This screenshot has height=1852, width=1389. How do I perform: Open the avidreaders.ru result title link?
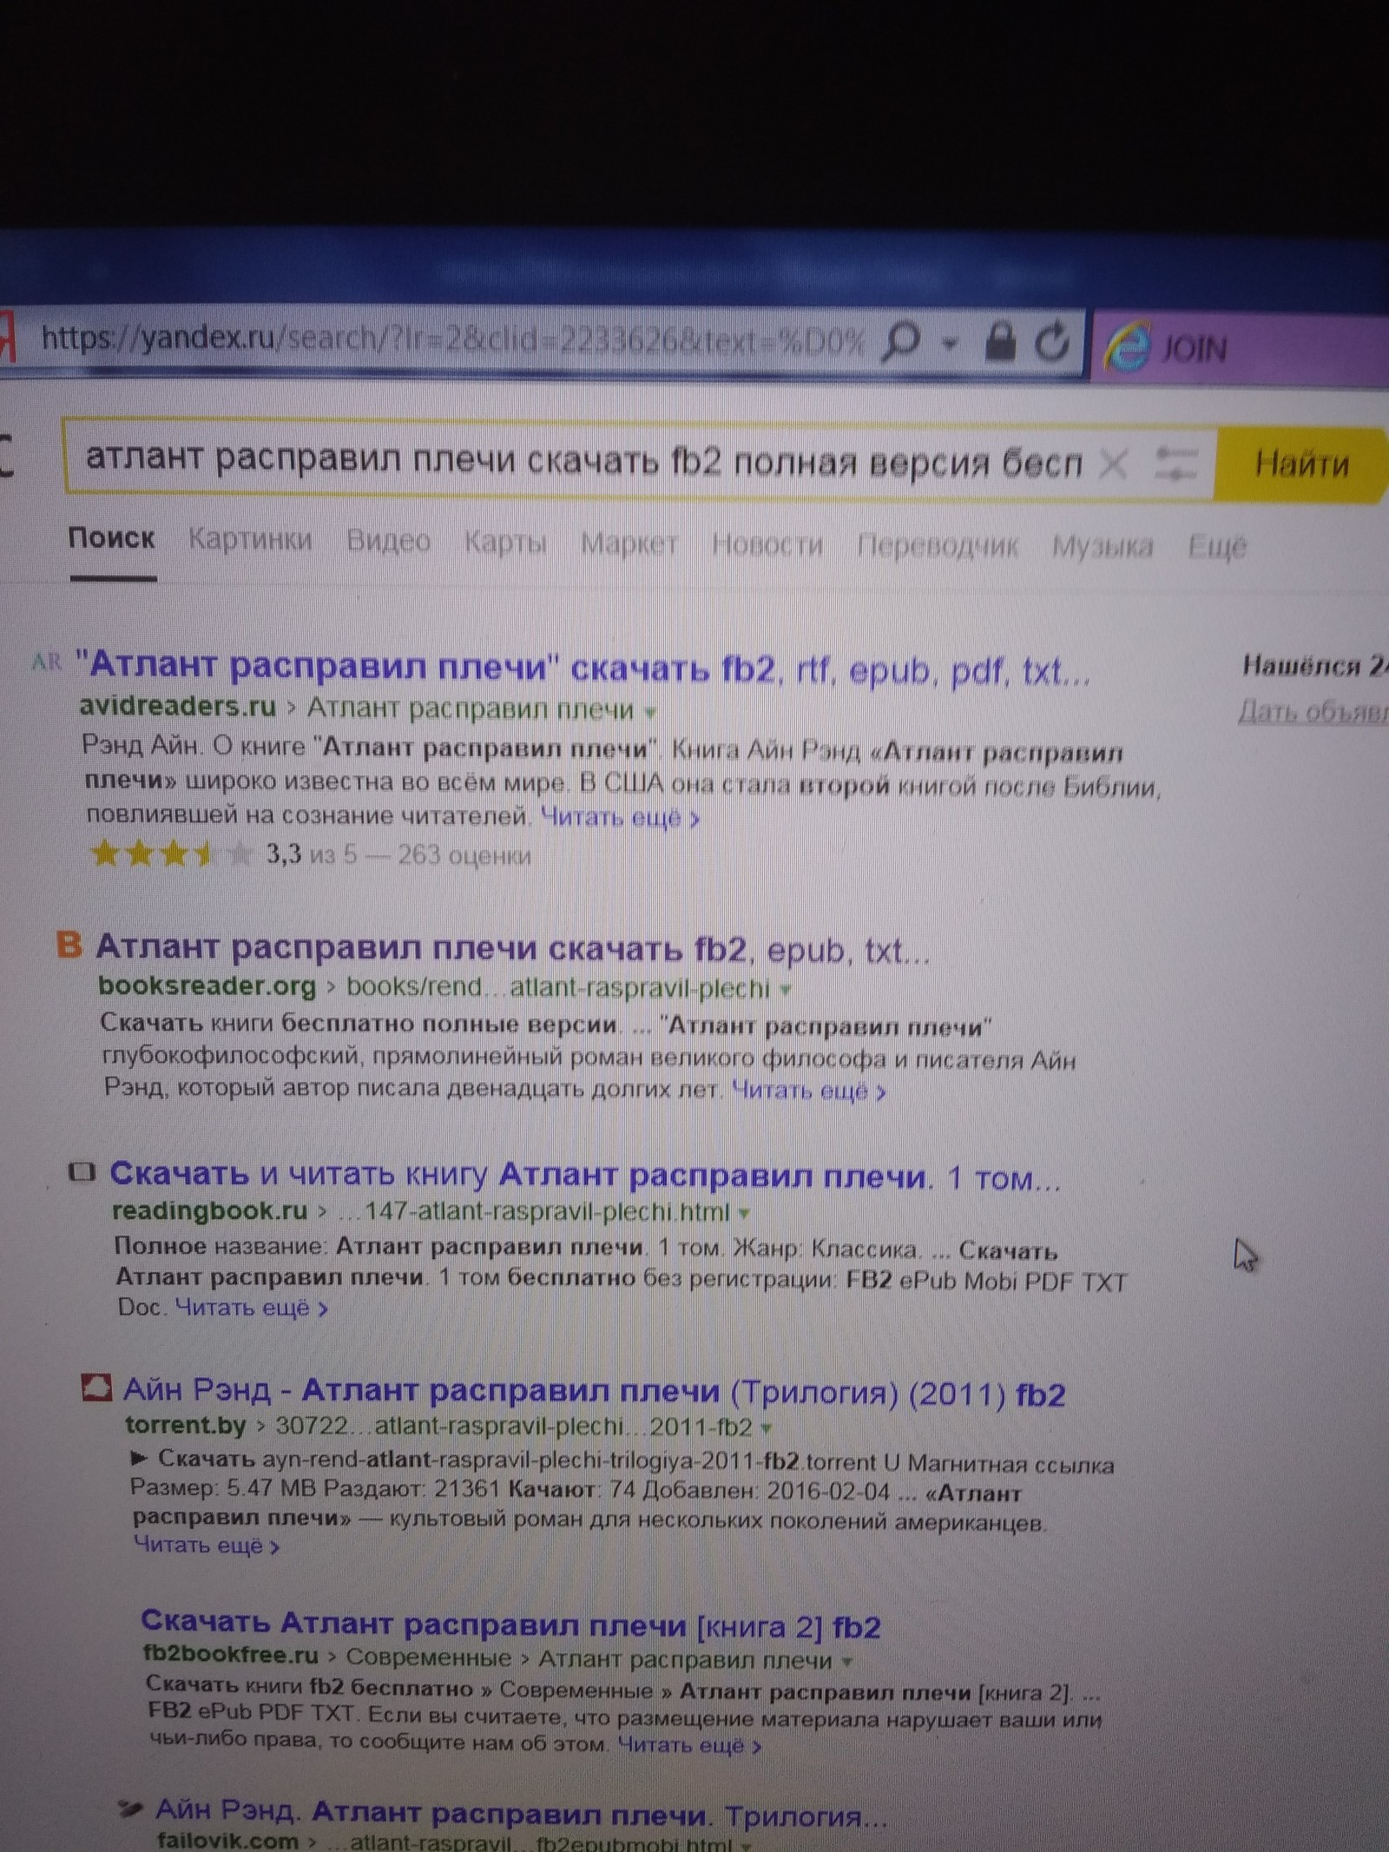583,667
